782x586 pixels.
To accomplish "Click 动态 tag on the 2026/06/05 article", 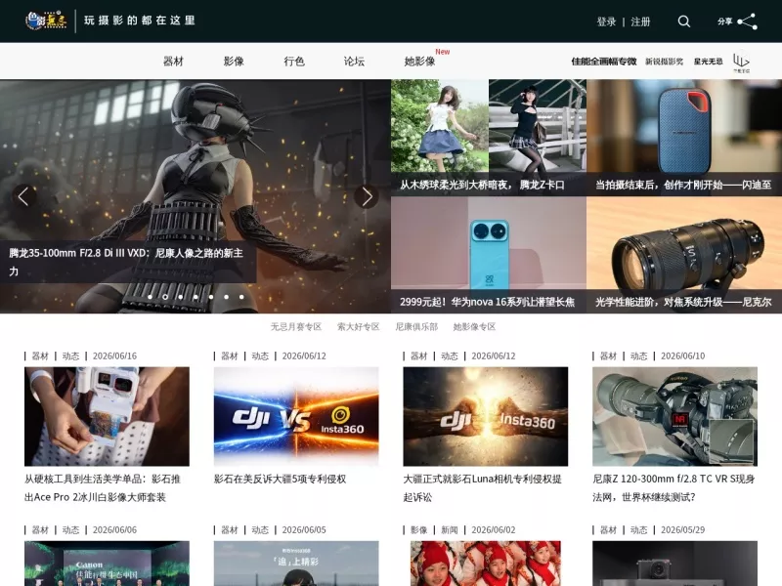I will pyautogui.click(x=260, y=529).
